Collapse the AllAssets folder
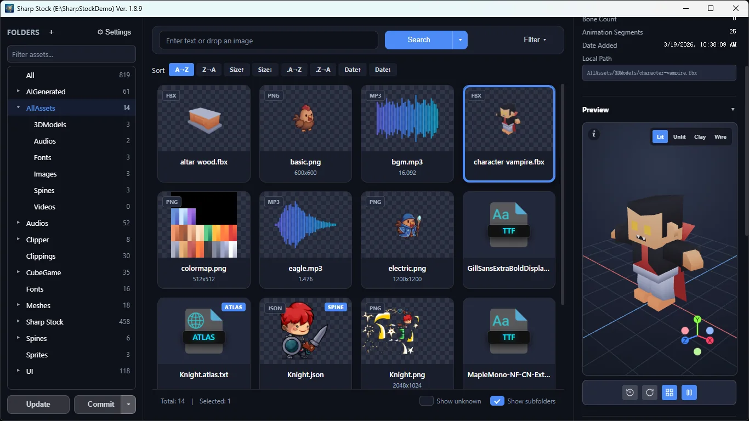The image size is (749, 421). (x=18, y=108)
